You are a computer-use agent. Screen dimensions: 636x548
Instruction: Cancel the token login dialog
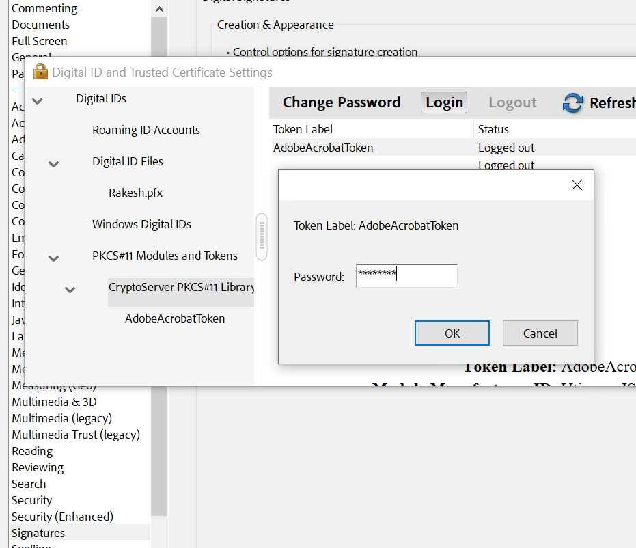point(540,333)
